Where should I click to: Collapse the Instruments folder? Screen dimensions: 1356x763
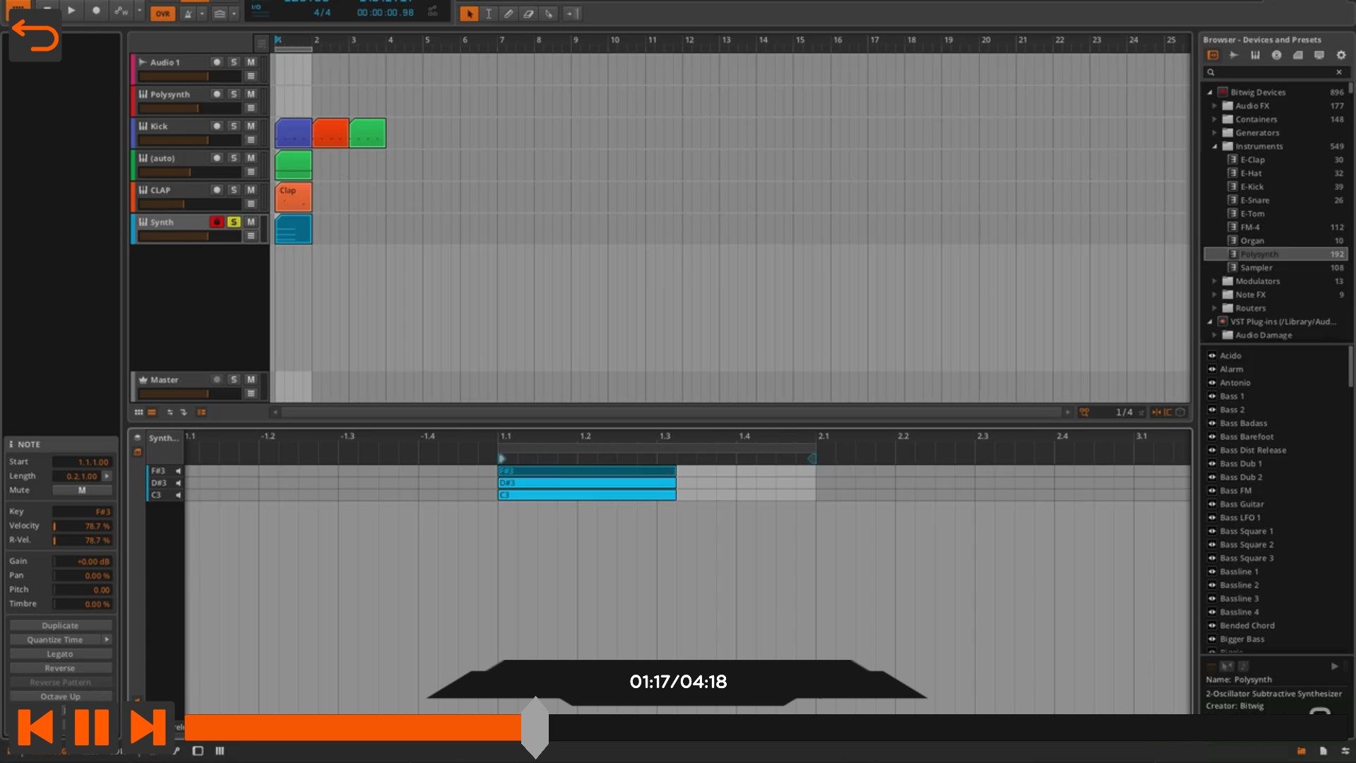(1215, 146)
